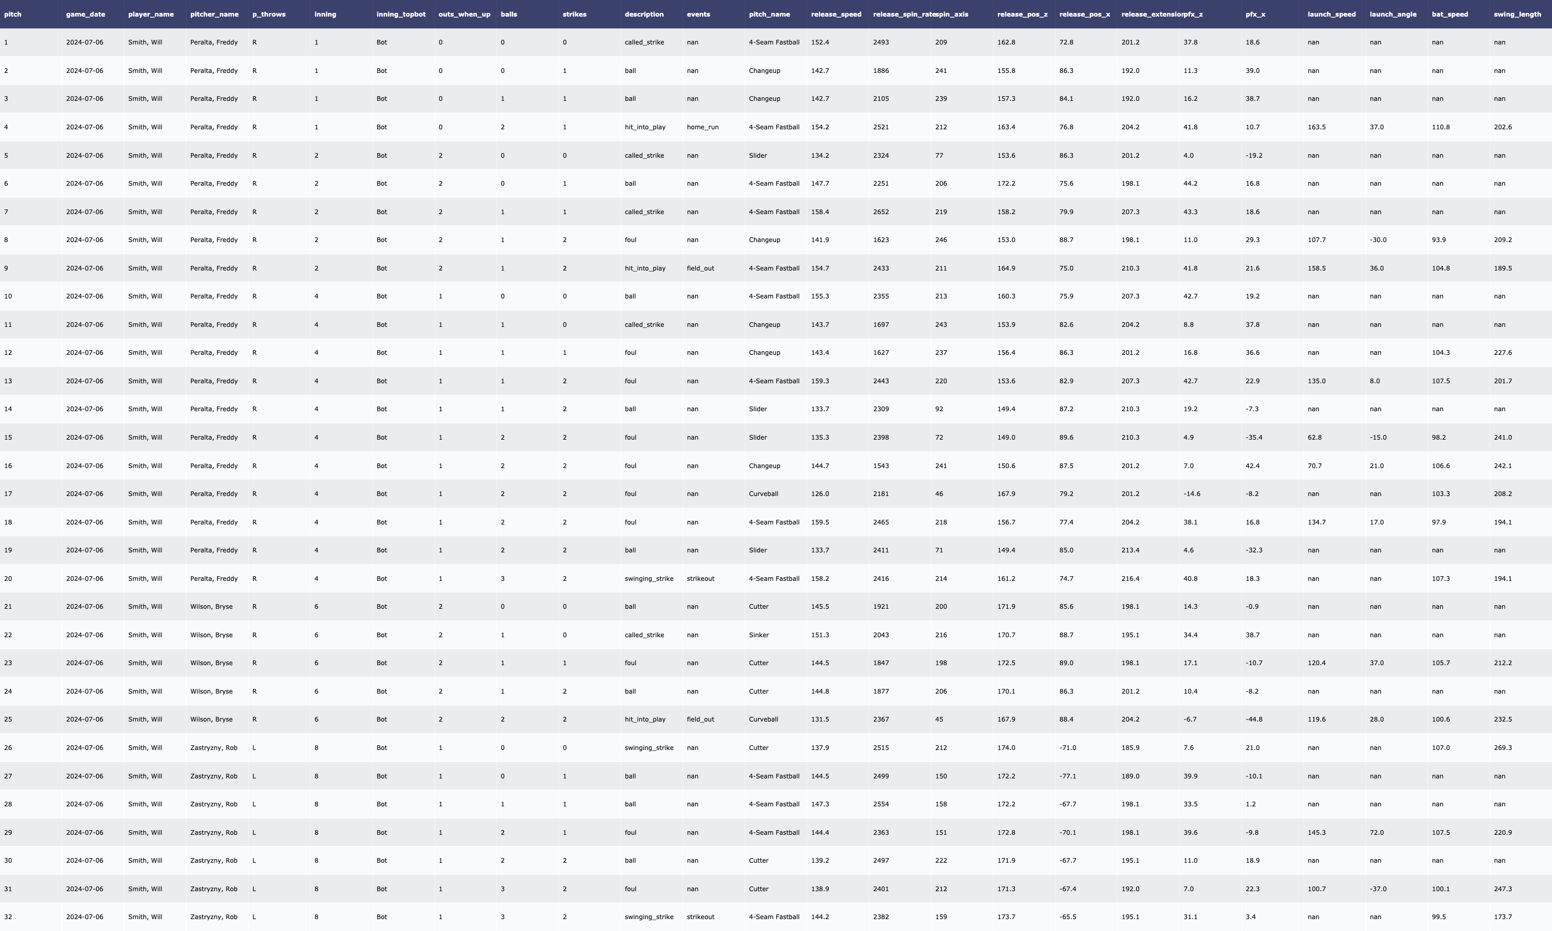The image size is (1552, 931).
Task: Select row 17 Curveball pitch name cell
Action: [x=763, y=494]
